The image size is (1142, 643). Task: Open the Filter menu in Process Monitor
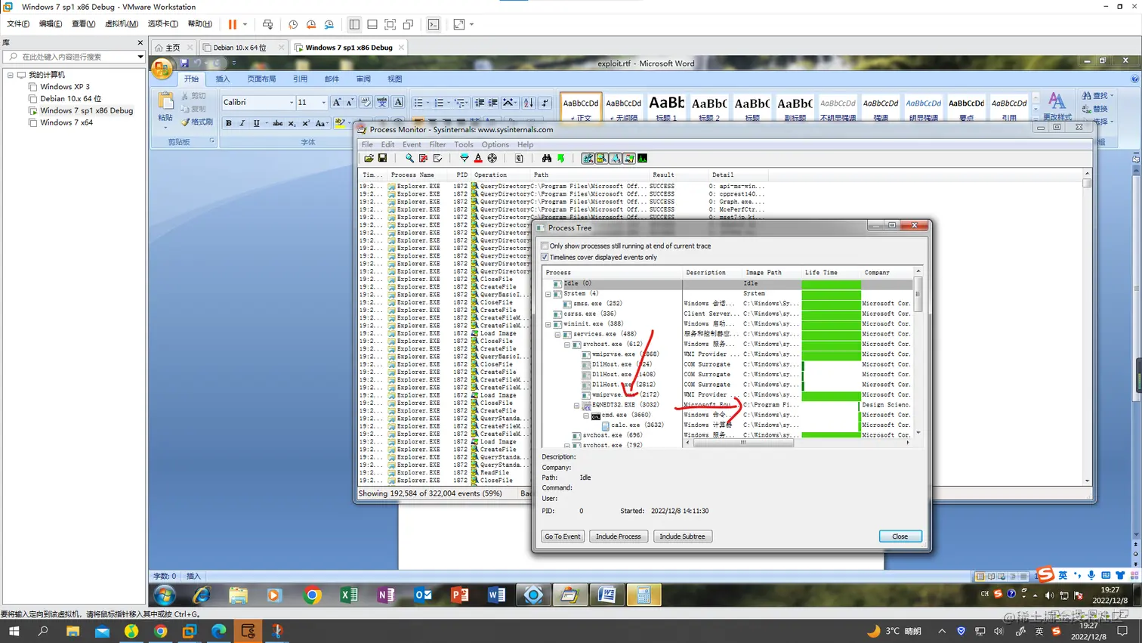(437, 144)
